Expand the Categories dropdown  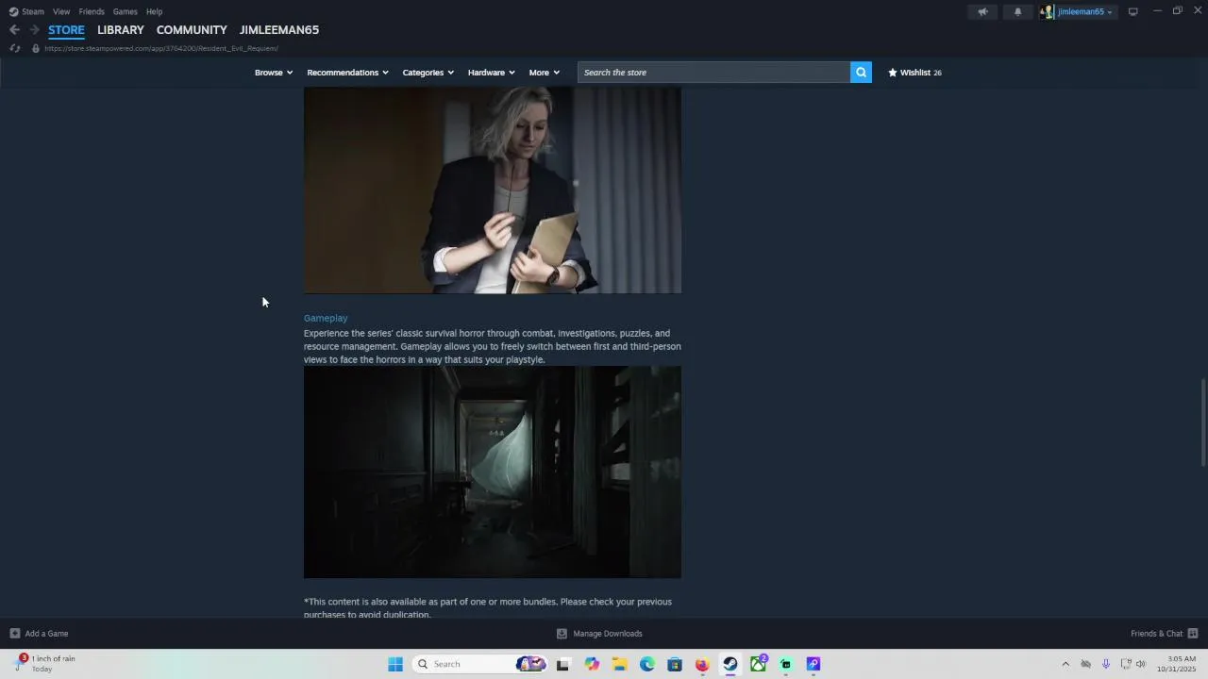coord(428,73)
